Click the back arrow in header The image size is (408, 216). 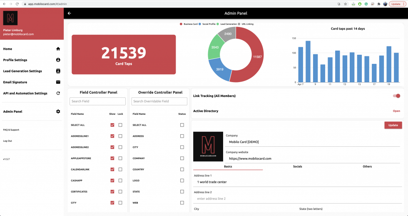pos(70,13)
